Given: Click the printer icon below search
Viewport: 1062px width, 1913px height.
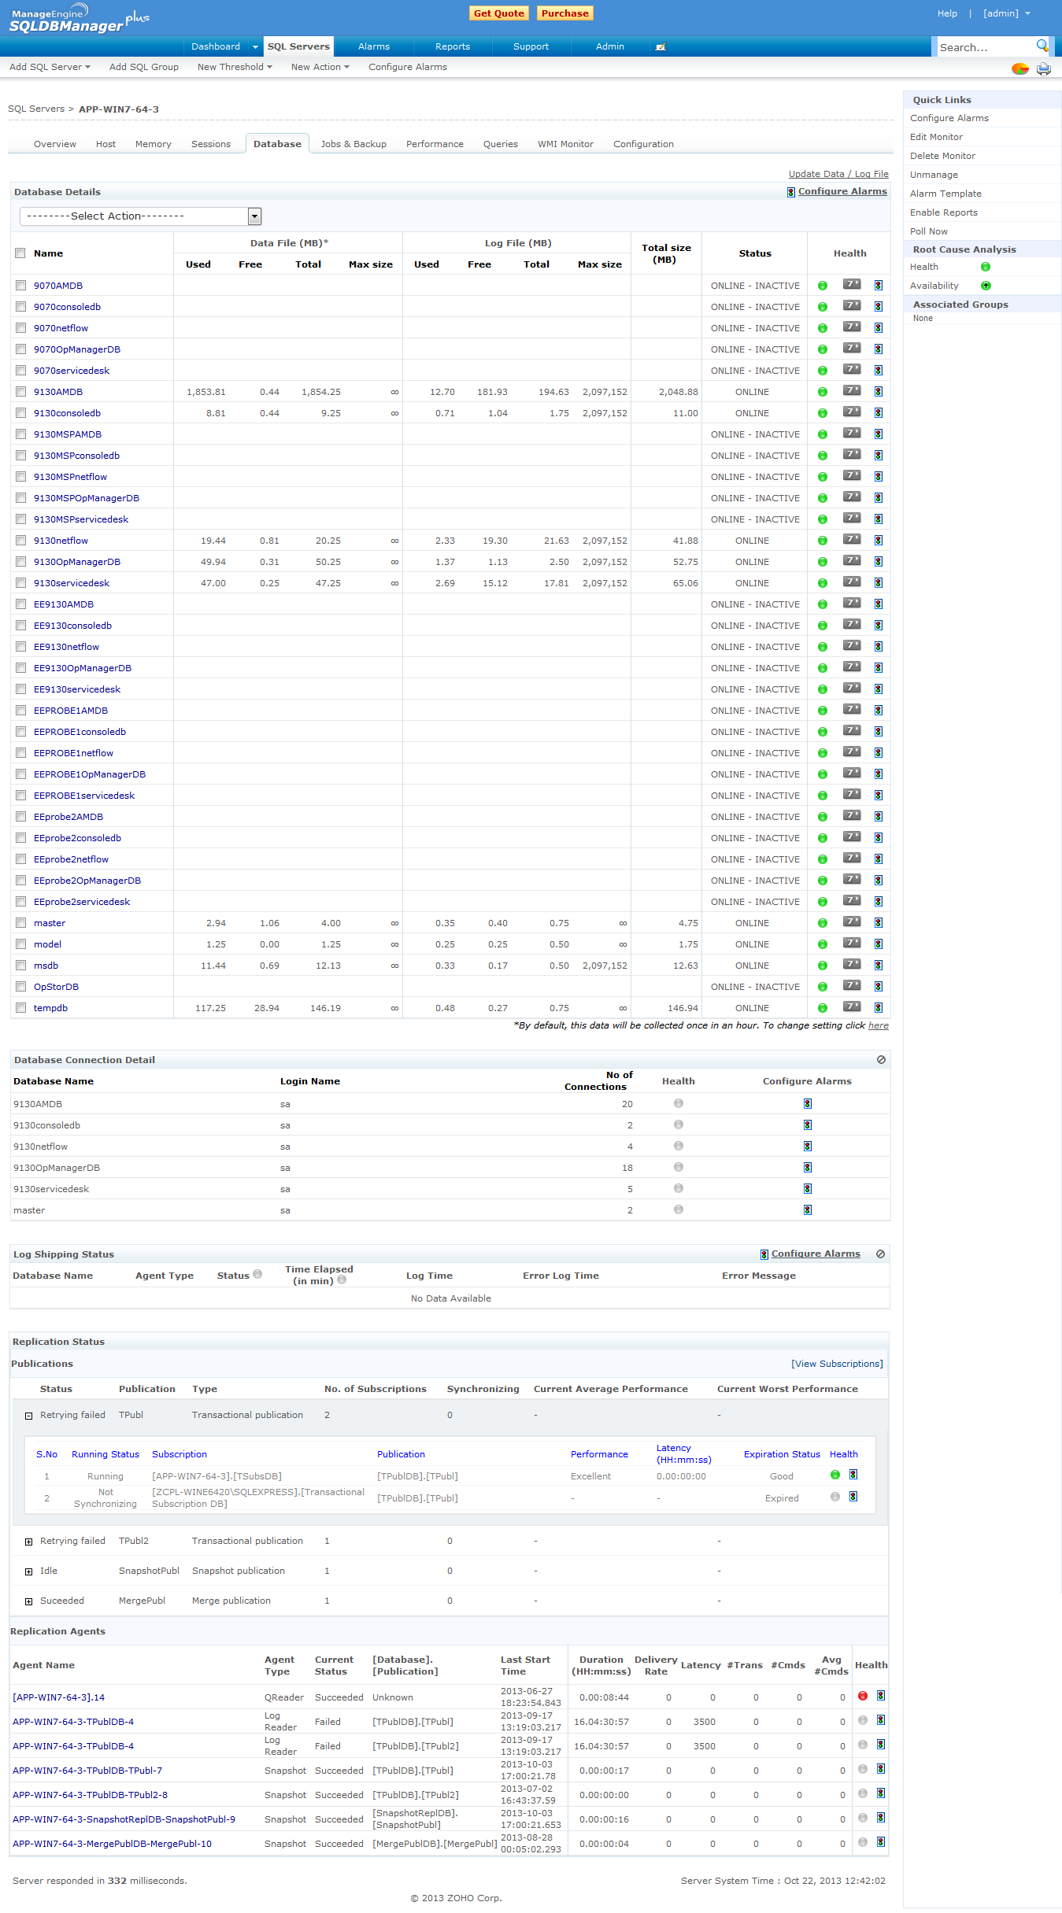Looking at the screenshot, I should click(1044, 68).
